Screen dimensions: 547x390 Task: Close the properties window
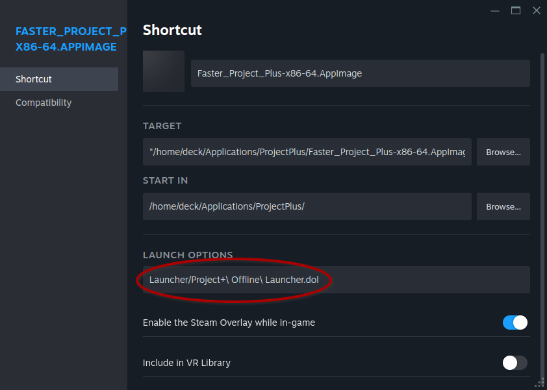coord(537,11)
